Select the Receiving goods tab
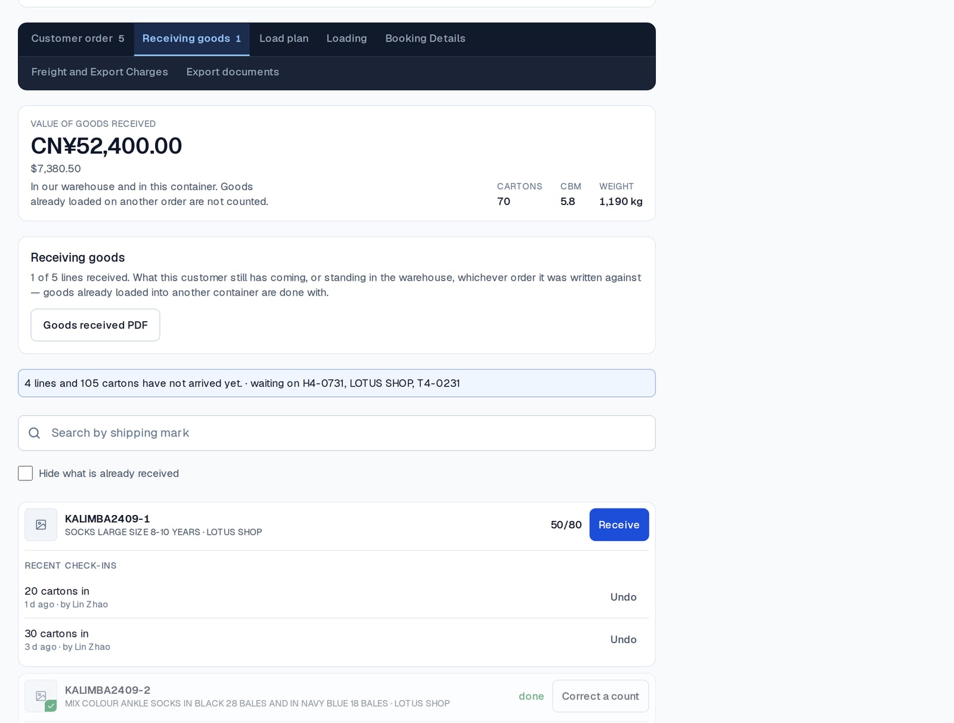This screenshot has width=954, height=723. [191, 38]
